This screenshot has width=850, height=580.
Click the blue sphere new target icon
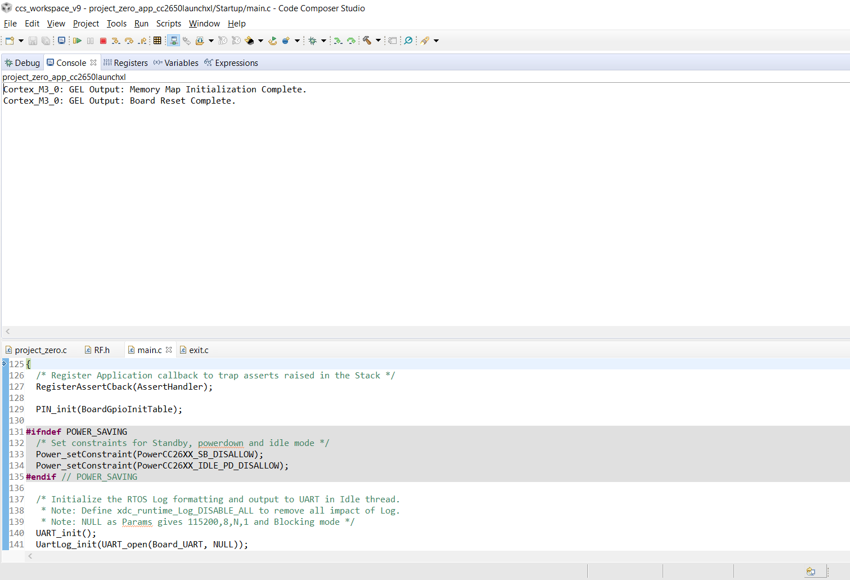[x=286, y=41]
